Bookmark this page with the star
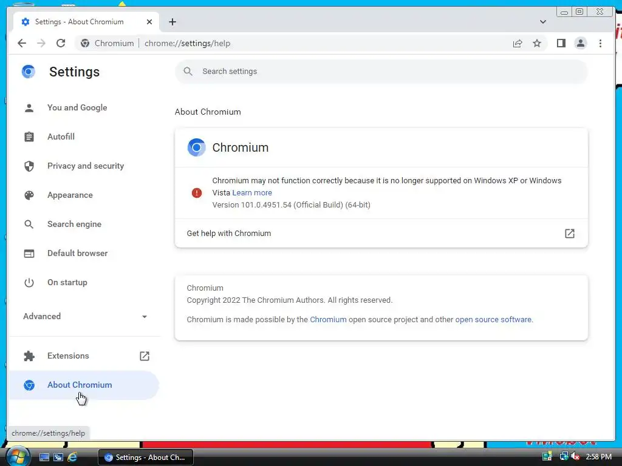This screenshot has width=622, height=466. (537, 43)
